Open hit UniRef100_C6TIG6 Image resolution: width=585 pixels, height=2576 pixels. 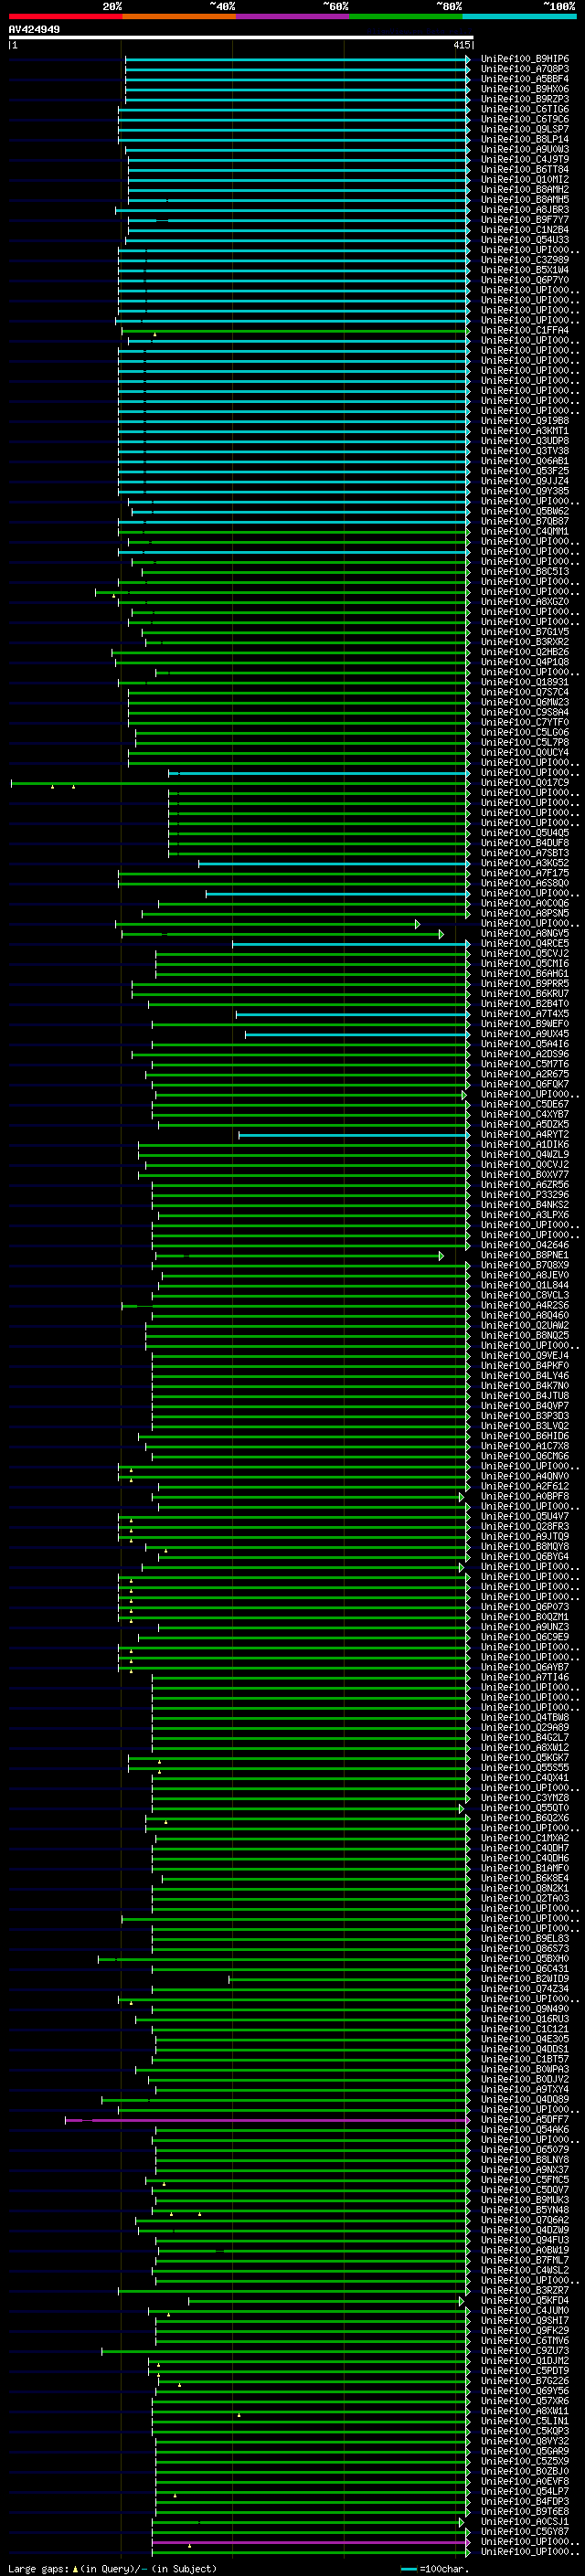tap(525, 109)
